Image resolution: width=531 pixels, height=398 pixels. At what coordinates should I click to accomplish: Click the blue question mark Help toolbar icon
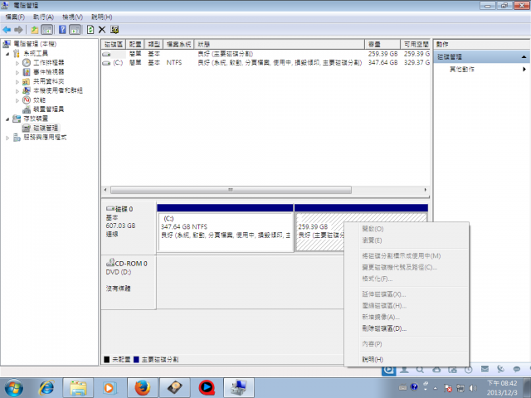62,30
